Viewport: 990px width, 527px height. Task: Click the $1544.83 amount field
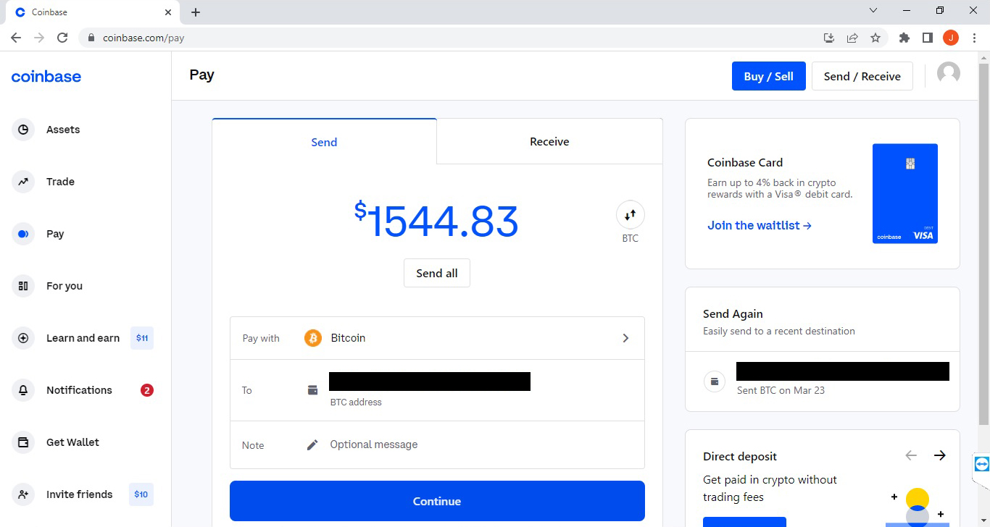click(437, 221)
